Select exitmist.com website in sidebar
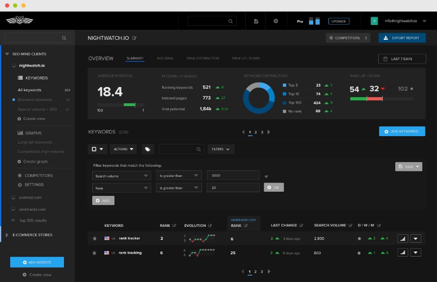 tap(30, 197)
